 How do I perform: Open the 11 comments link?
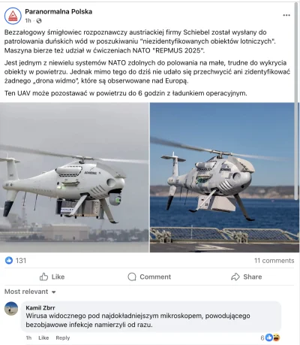274,261
